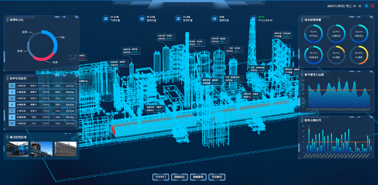Screen dimensions: 378x185
Task: Open third 重点监控区域 thumbnail
Action: pyautogui.click(x=66, y=149)
